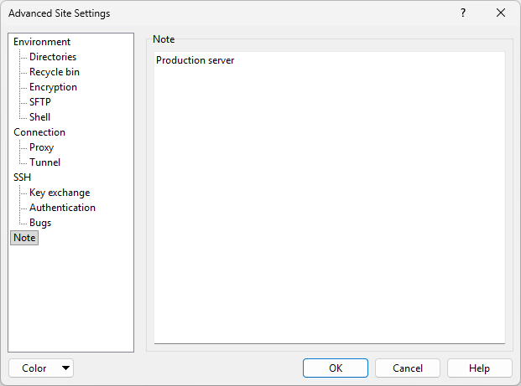Open Key exchange settings

point(60,193)
